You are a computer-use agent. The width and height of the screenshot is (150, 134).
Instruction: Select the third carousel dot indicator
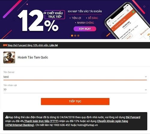(78, 36)
